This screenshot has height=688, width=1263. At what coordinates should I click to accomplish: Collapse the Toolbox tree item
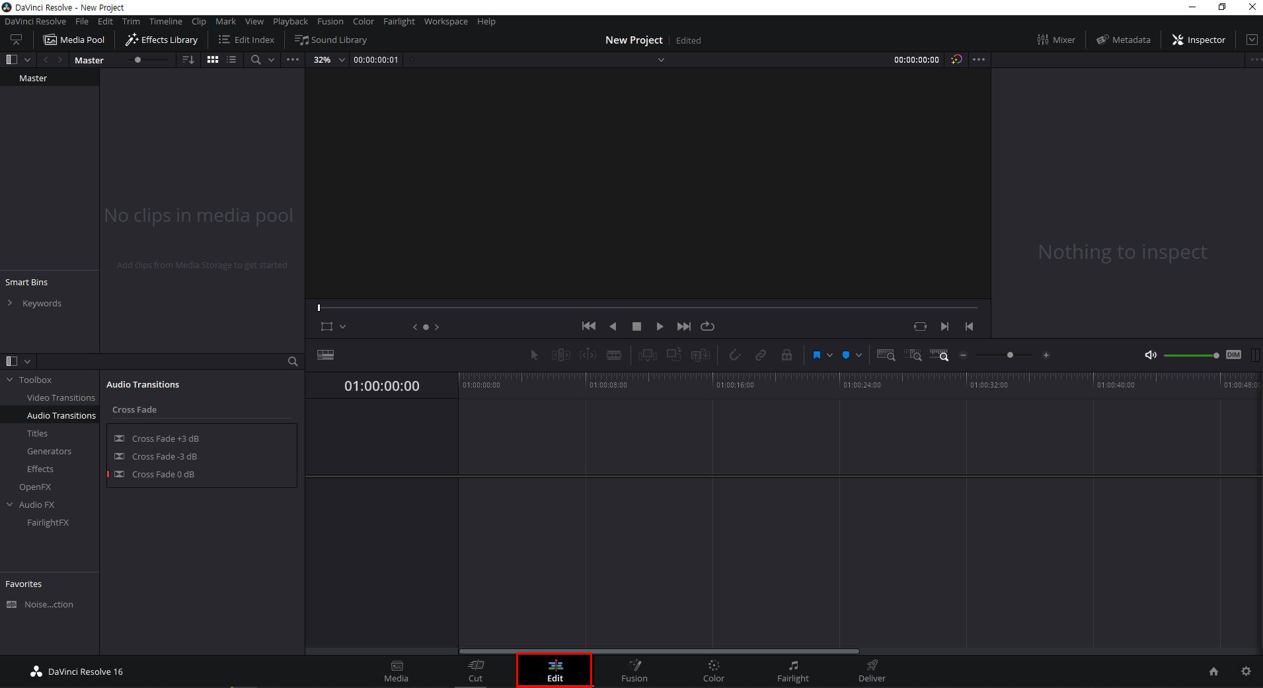click(x=9, y=380)
